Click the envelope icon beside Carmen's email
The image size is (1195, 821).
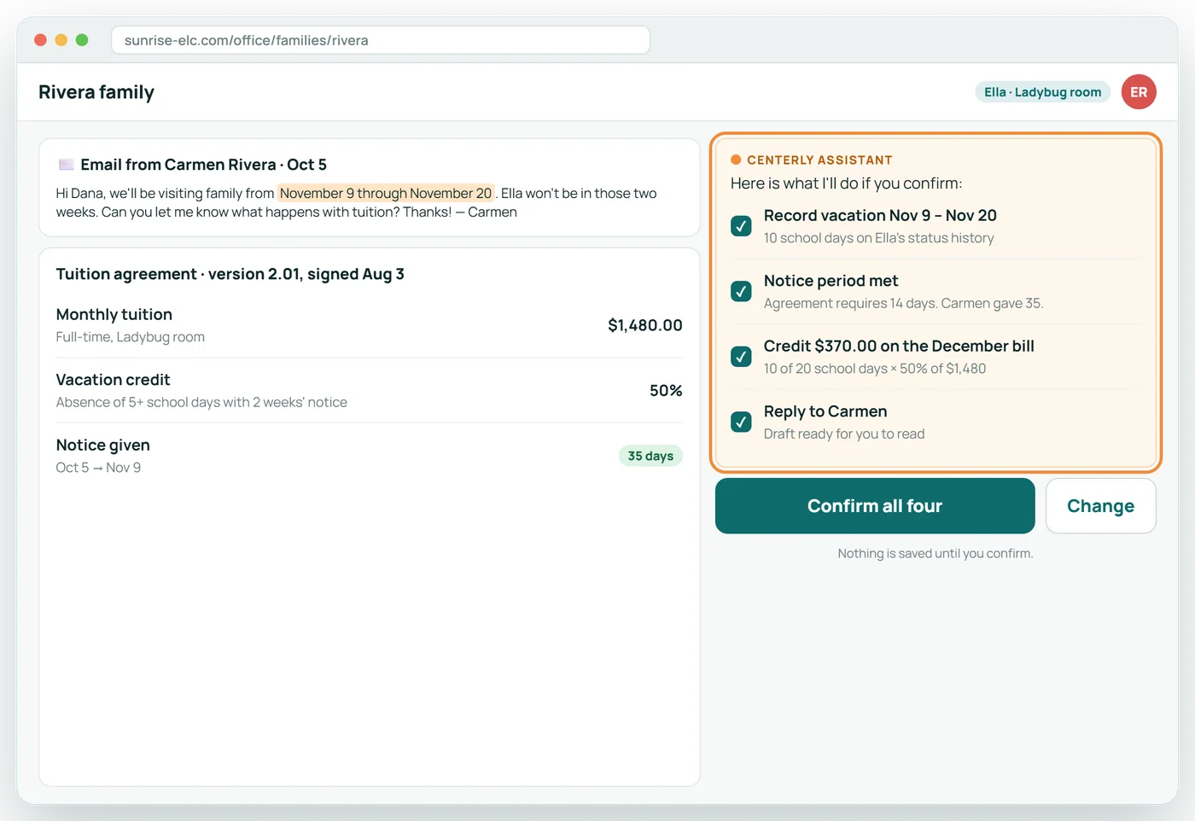pos(66,165)
